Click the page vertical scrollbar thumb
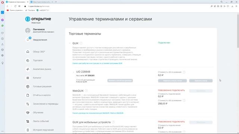Screen dimensions: 239x134 pyautogui.click(x=238, y=31)
